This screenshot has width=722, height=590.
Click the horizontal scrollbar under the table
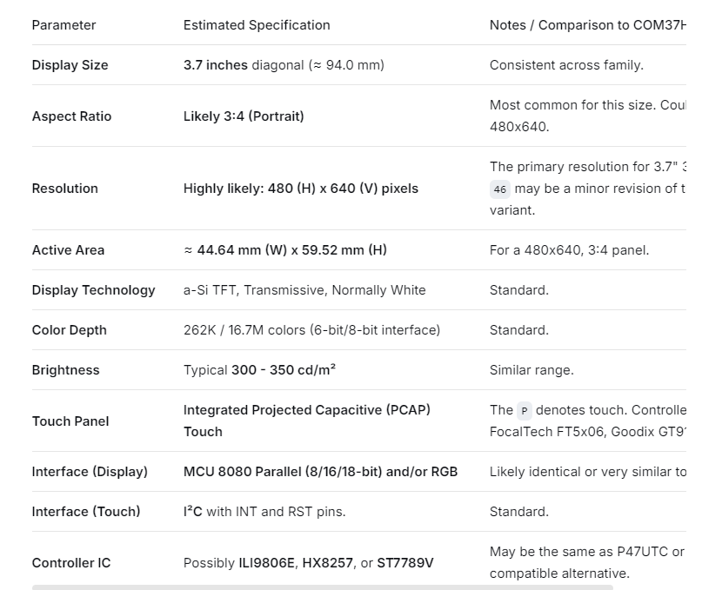click(322, 587)
